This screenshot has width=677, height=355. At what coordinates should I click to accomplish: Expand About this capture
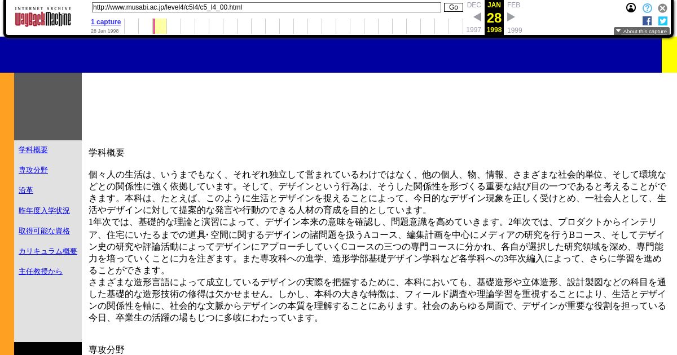tap(641, 32)
